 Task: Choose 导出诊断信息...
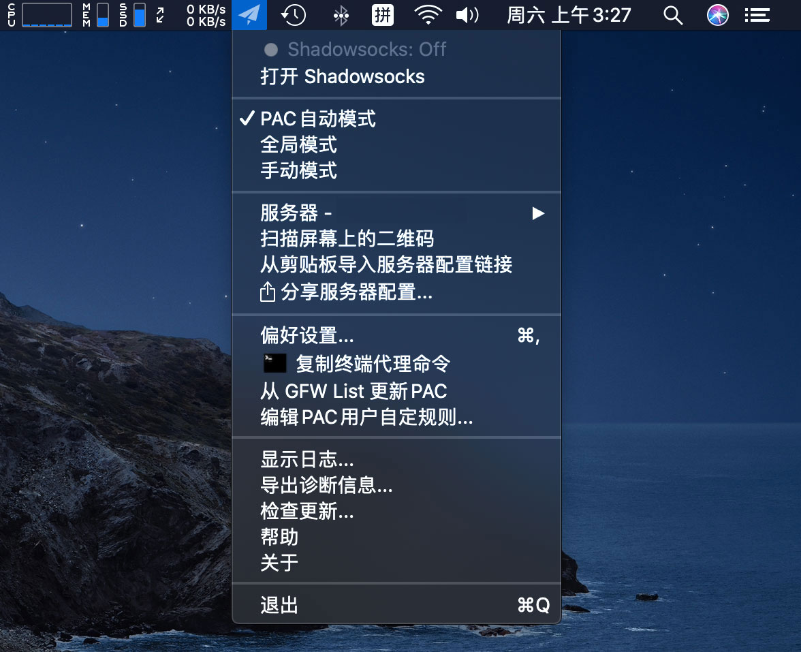[x=396, y=485]
